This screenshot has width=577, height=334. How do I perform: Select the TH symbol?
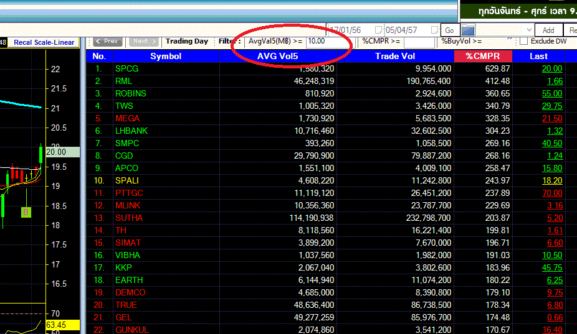point(121,230)
